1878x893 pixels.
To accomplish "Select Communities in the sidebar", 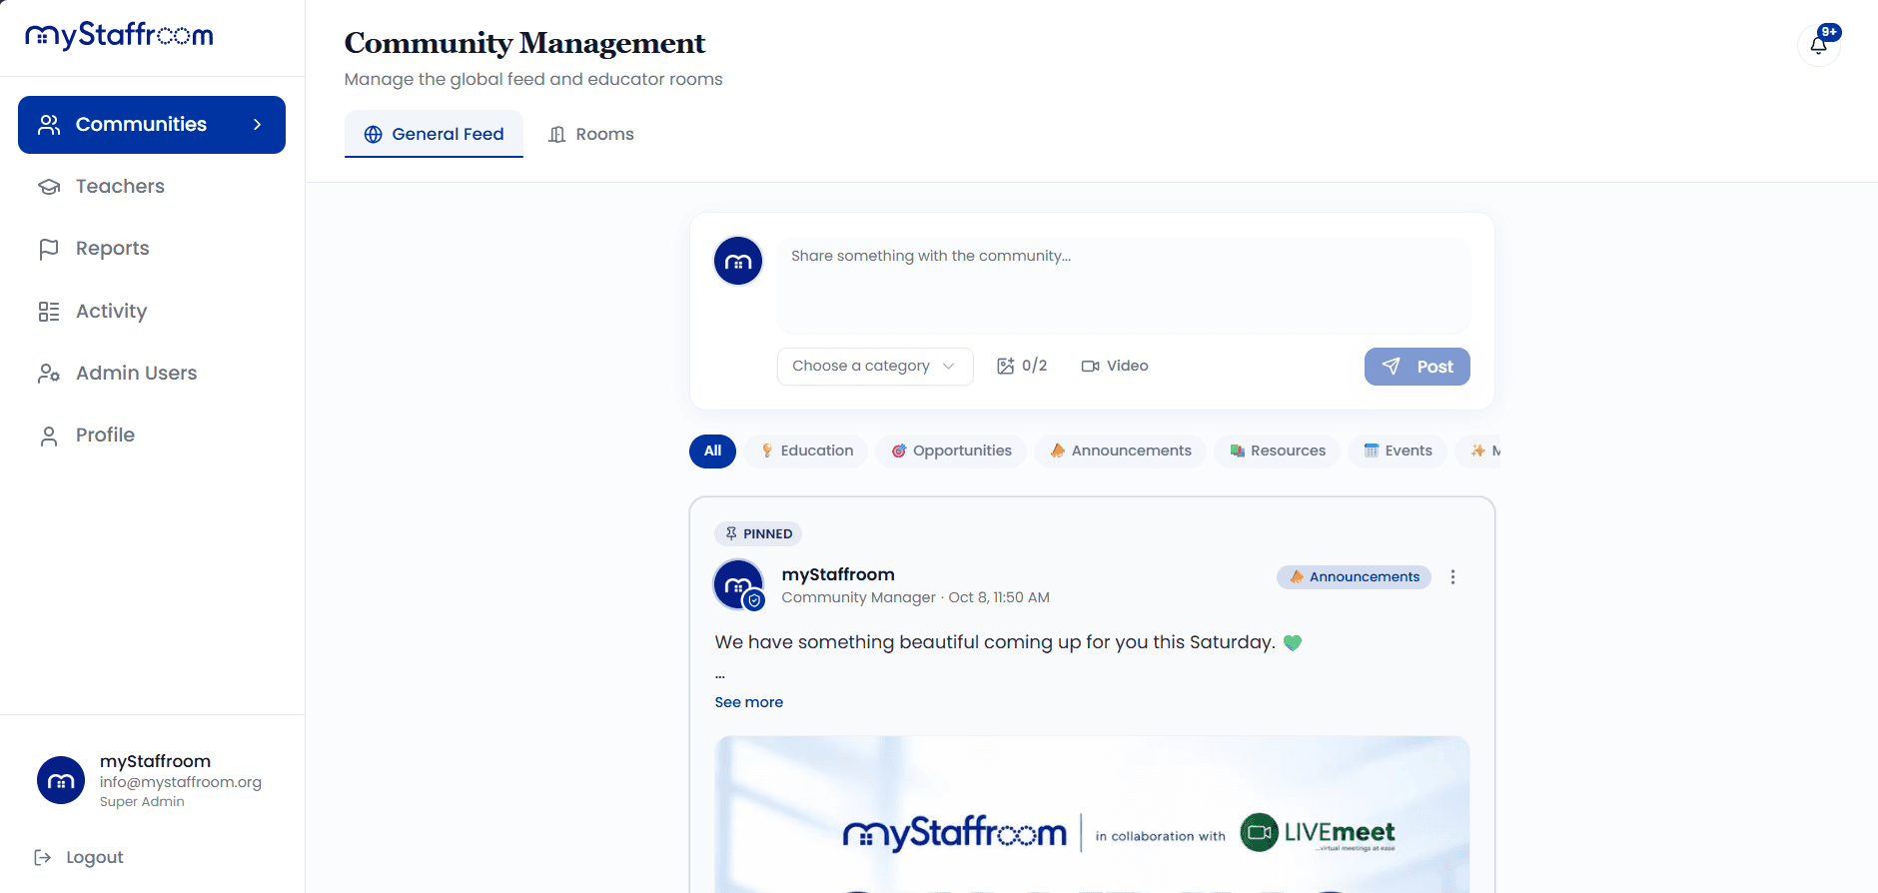I will 152,125.
